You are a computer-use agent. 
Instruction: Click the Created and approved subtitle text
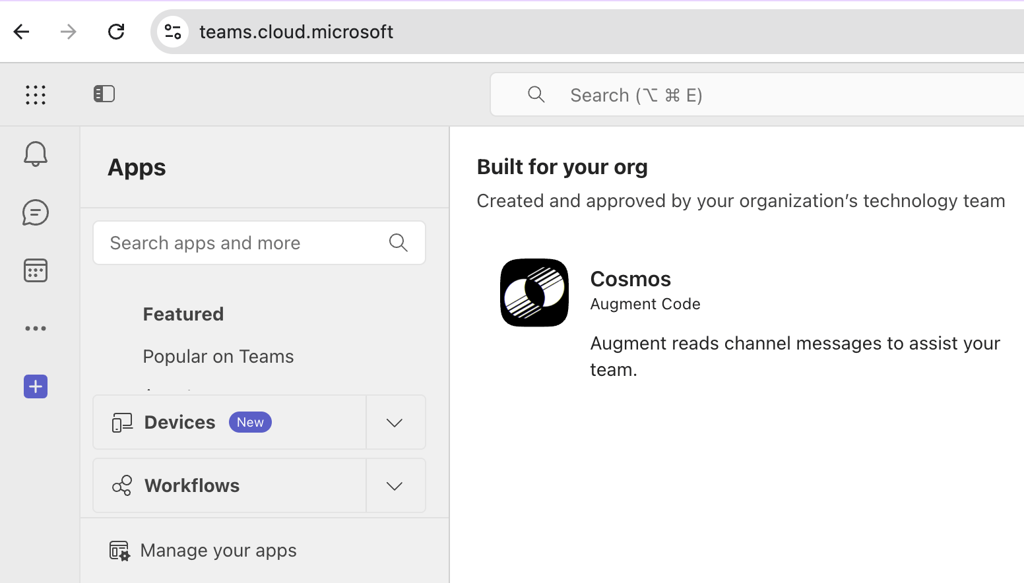(x=741, y=201)
